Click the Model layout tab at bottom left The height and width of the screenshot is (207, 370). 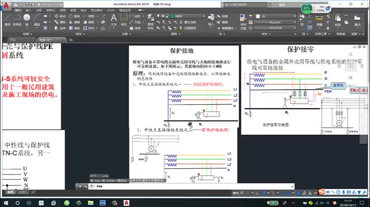coord(10,192)
